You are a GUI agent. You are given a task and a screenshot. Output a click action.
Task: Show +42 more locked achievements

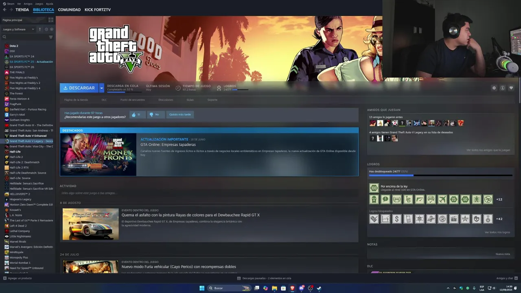499,219
